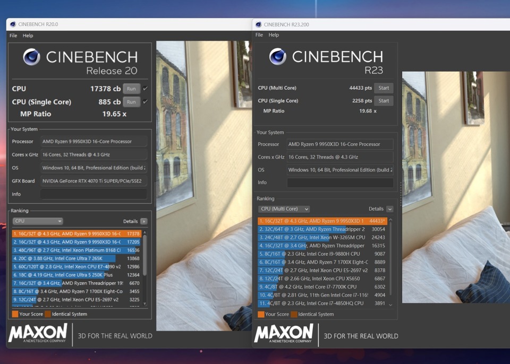Start the CPU (Multi Core) test in R23
Screen dimensions: 510x364
click(384, 88)
